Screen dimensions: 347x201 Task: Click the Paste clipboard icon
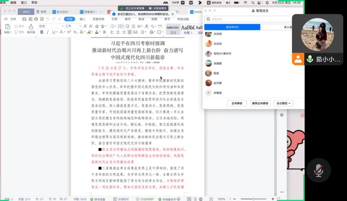[7, 27]
